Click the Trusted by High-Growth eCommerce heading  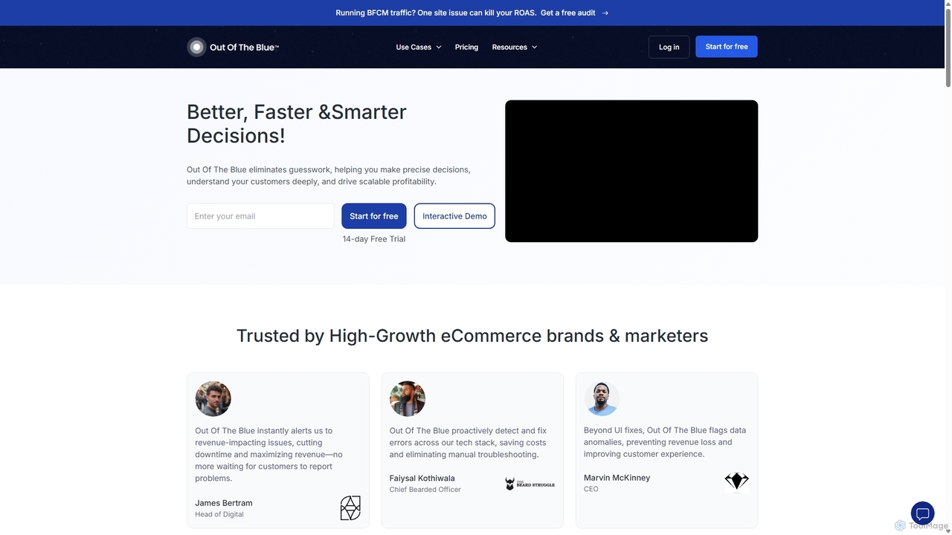pyautogui.click(x=472, y=336)
